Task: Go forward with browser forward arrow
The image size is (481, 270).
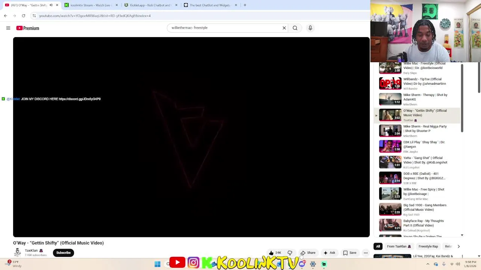Action: (x=14, y=16)
